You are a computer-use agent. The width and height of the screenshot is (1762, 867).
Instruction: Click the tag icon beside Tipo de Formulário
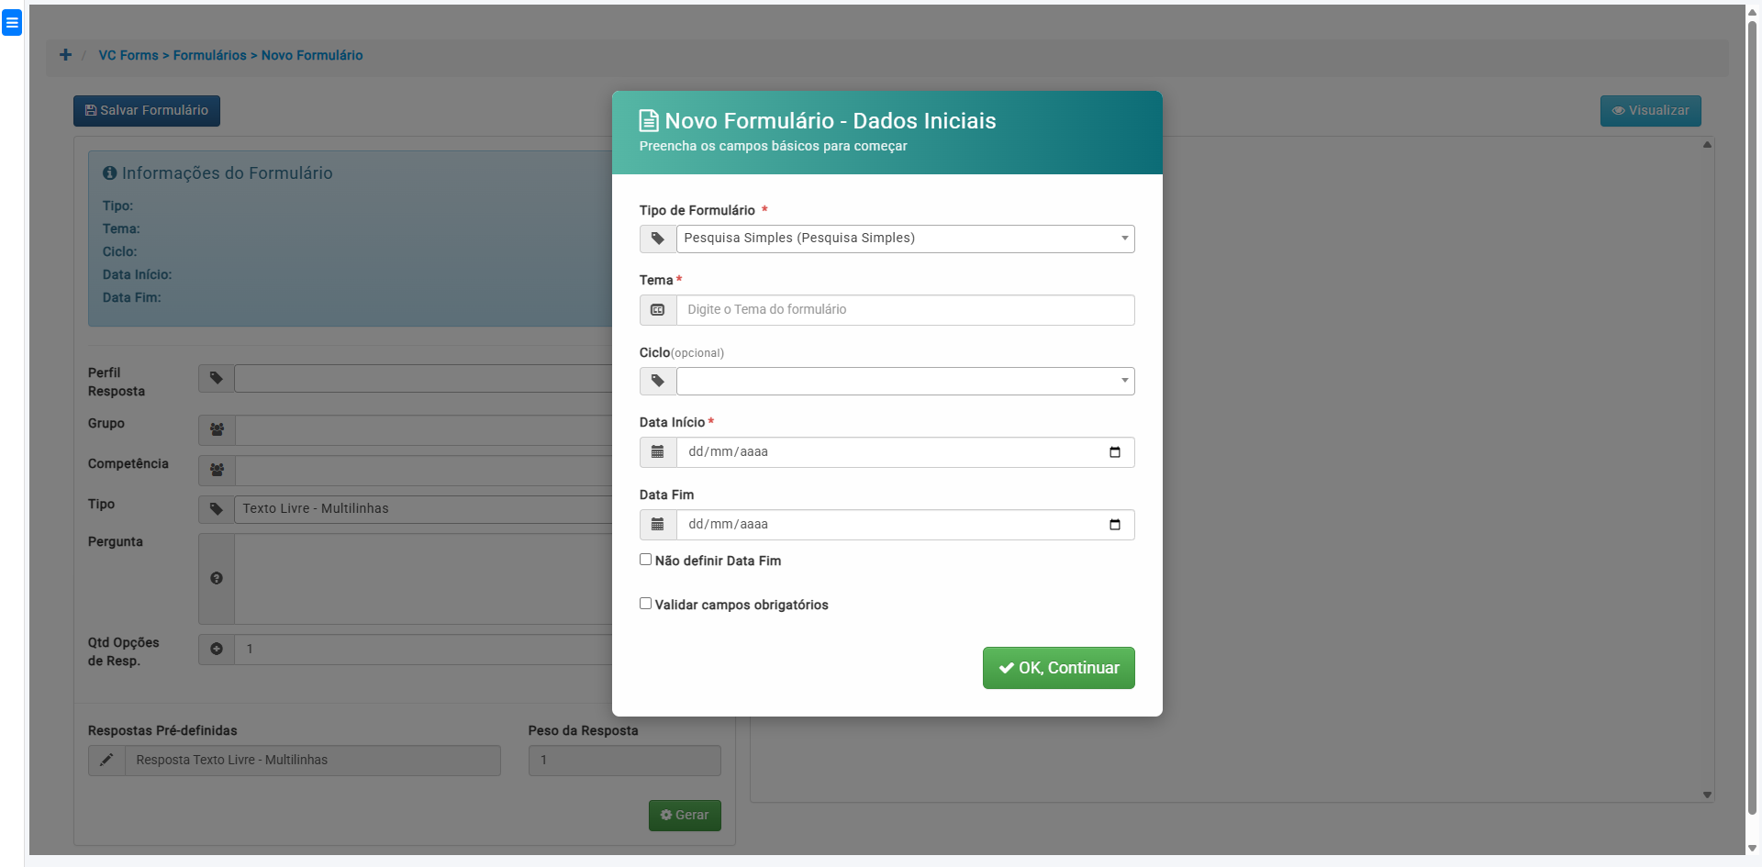coord(657,239)
